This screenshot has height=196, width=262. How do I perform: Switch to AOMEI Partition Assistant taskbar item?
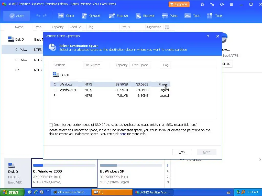[x=153, y=192]
